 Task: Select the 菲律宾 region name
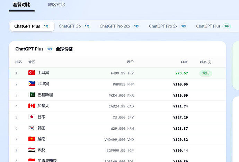(x=43, y=84)
